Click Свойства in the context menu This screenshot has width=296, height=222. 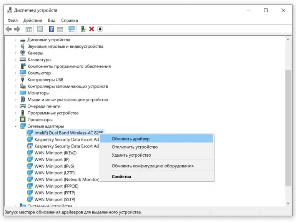click(x=121, y=177)
